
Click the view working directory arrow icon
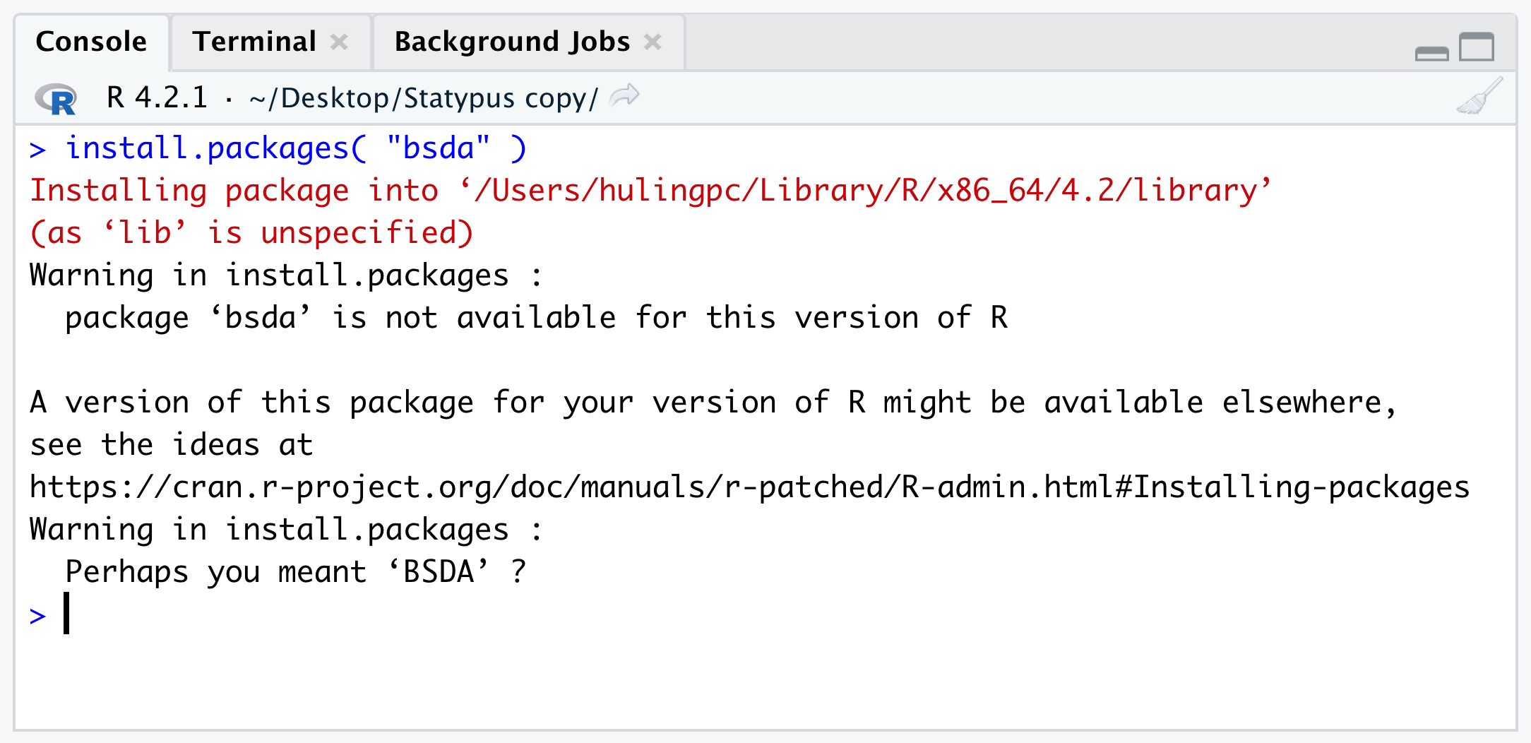tap(624, 96)
